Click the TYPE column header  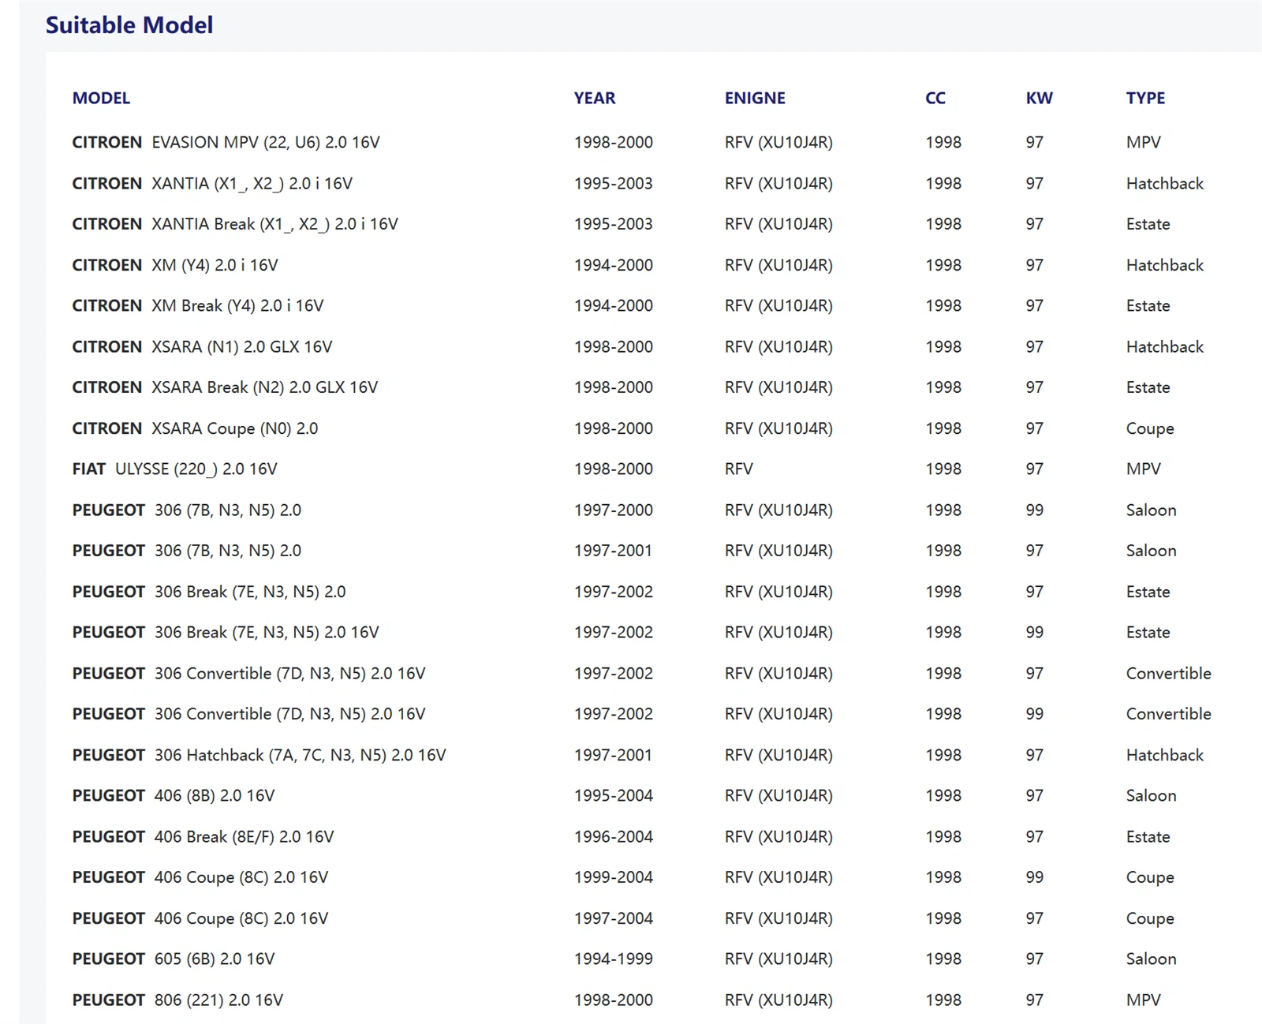tap(1145, 98)
